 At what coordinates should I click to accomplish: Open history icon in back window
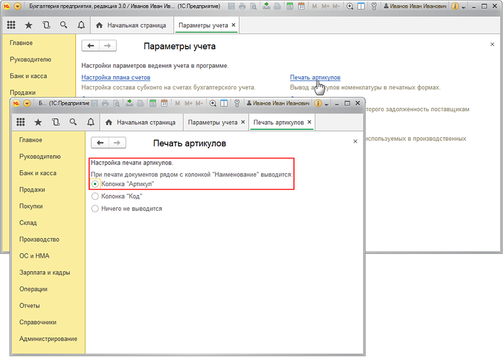tap(46, 25)
